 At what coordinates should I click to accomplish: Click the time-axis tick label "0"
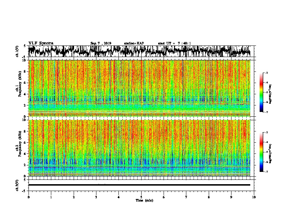29,197
